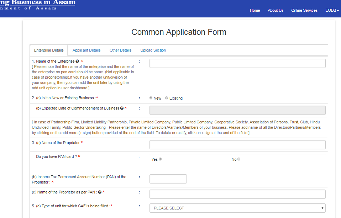The image size is (341, 218).
Task: Switch to the Other Details tab
Action: click(120, 50)
